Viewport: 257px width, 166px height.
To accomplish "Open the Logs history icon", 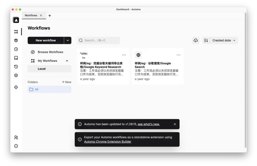I will (16, 67).
